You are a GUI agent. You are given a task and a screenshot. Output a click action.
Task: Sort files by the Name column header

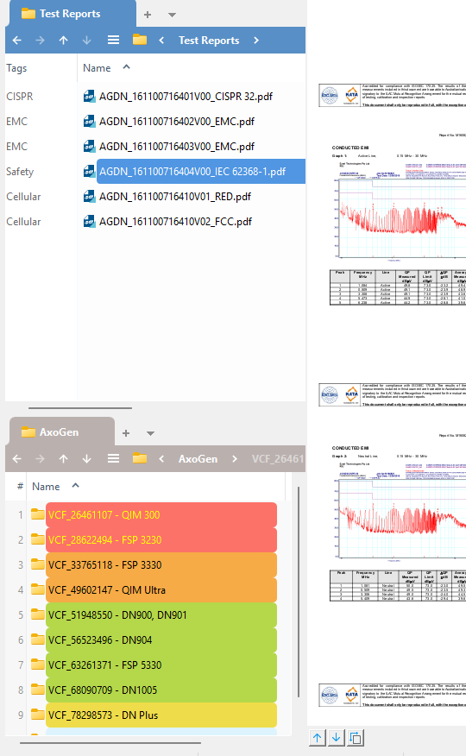tap(97, 68)
